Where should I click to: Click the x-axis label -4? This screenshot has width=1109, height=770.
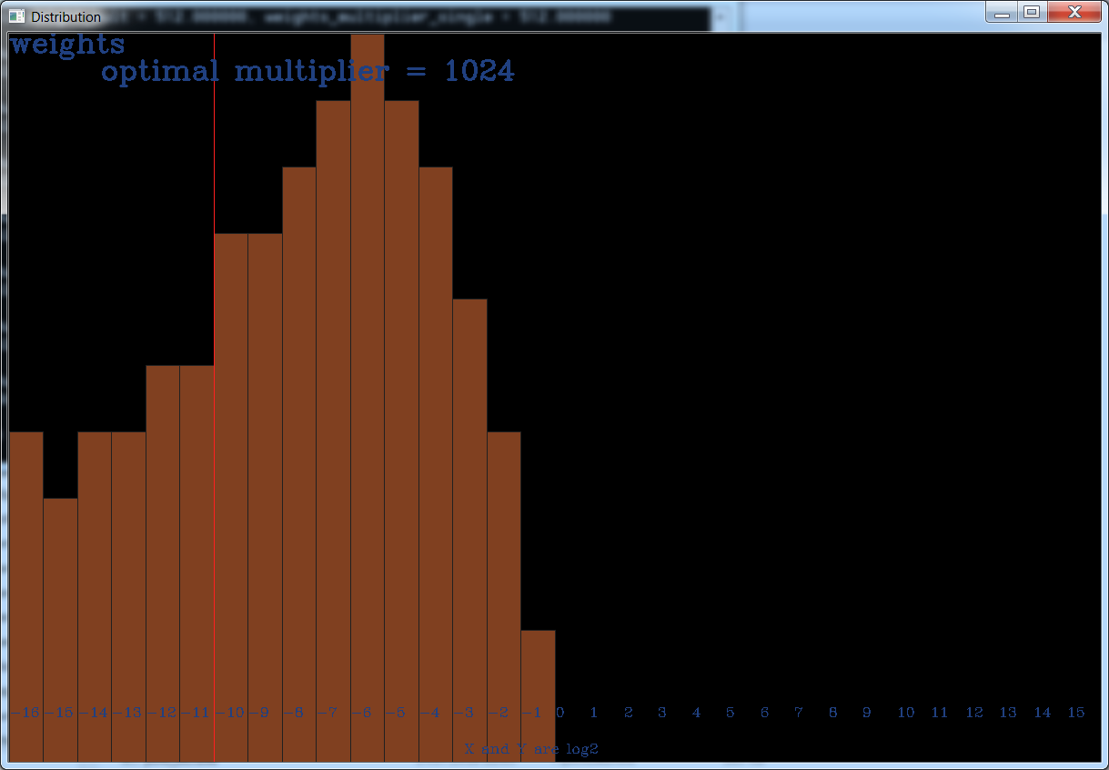[430, 713]
